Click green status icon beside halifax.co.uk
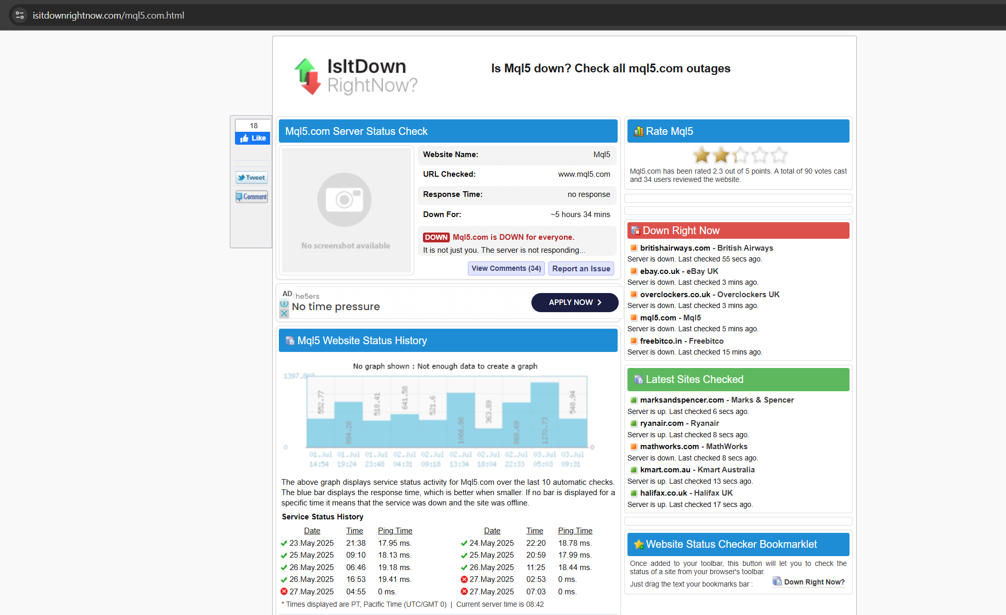The width and height of the screenshot is (1006, 615). (x=634, y=493)
